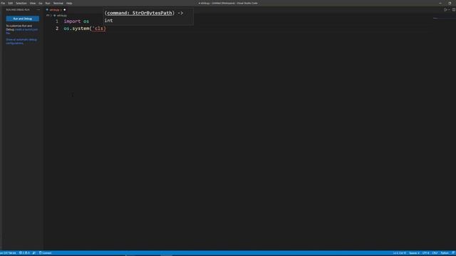Click the file name in the breadcrumb
456x256 pixels.
click(62, 16)
